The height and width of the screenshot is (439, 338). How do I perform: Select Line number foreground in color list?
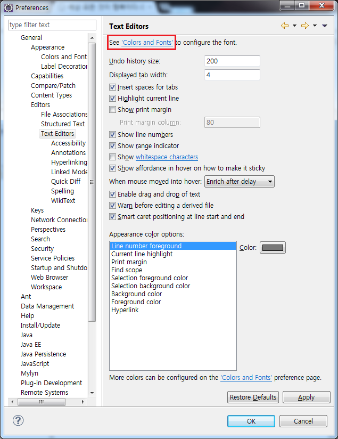pyautogui.click(x=173, y=246)
